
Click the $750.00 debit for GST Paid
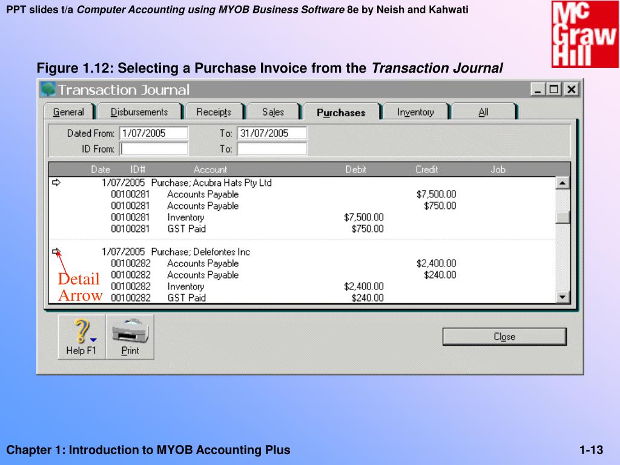point(368,228)
